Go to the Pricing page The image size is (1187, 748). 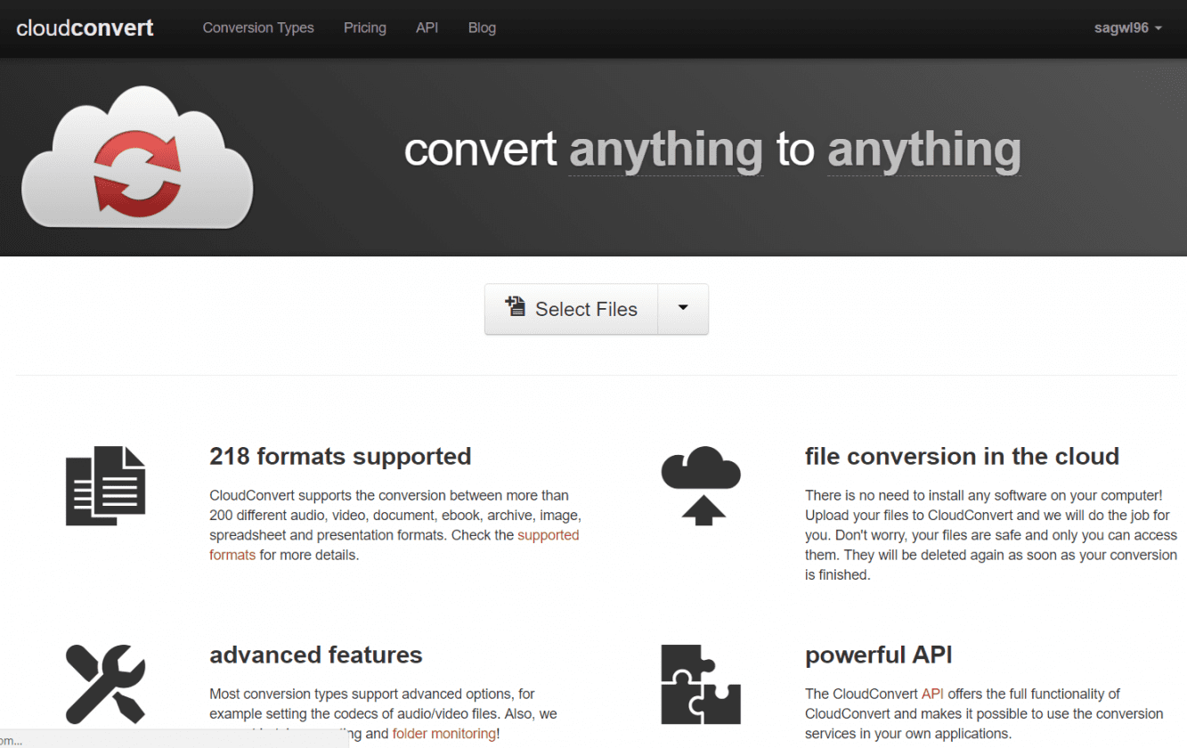click(x=364, y=28)
